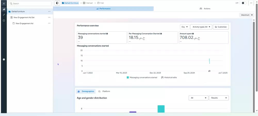This screenshot has height=116, width=258.
Task: Open the clock history icon in sidebar
Action: (4, 21)
